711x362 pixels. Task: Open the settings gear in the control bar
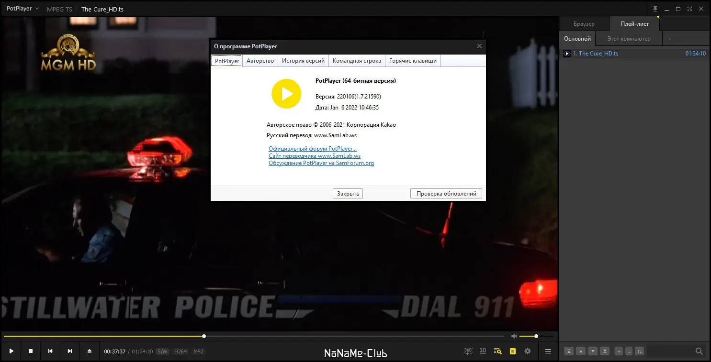pos(528,351)
